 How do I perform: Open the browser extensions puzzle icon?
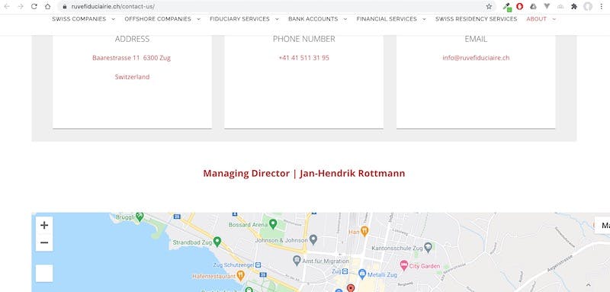pos(574,7)
